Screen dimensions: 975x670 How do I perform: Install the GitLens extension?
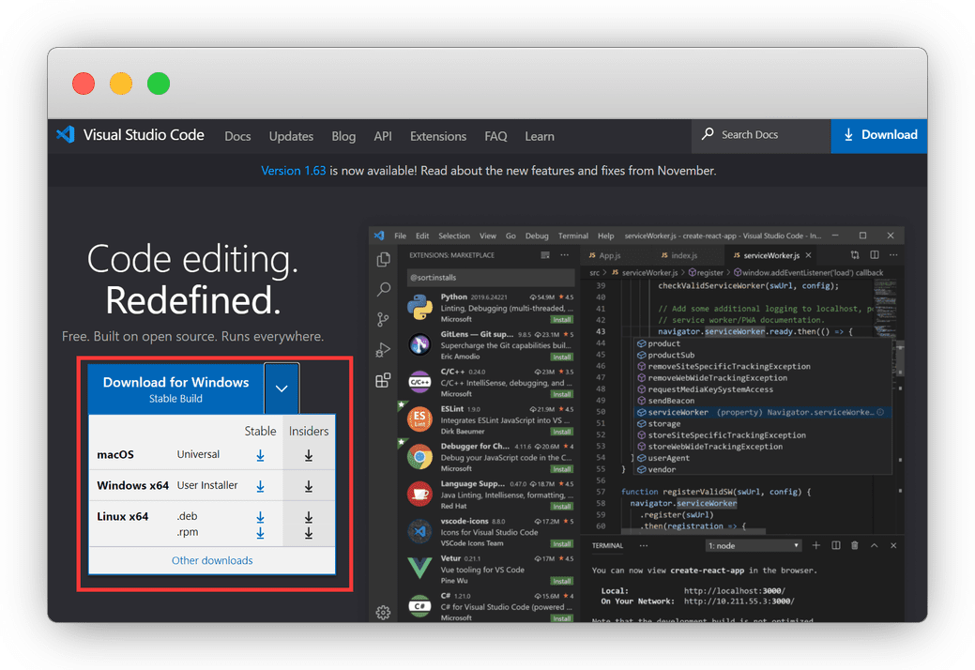point(561,357)
